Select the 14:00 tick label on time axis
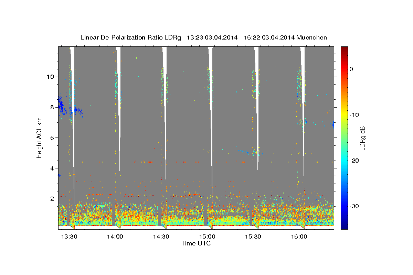Image resolution: width=413 pixels, height=275 pixels. pos(115,236)
